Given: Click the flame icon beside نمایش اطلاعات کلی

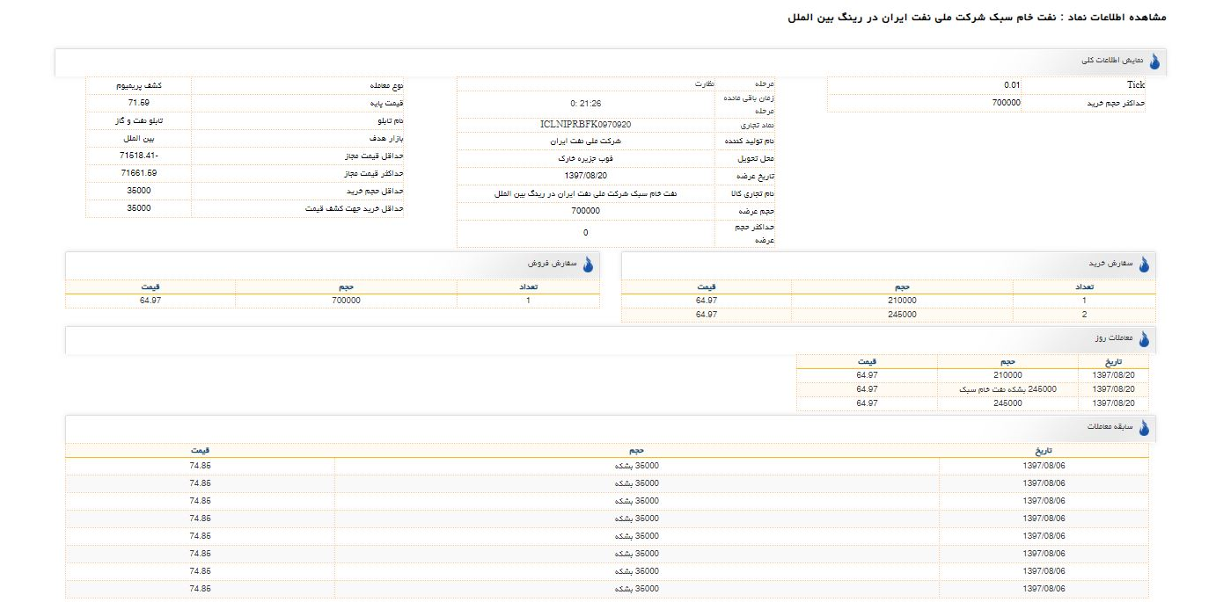Looking at the screenshot, I should point(1154,62).
